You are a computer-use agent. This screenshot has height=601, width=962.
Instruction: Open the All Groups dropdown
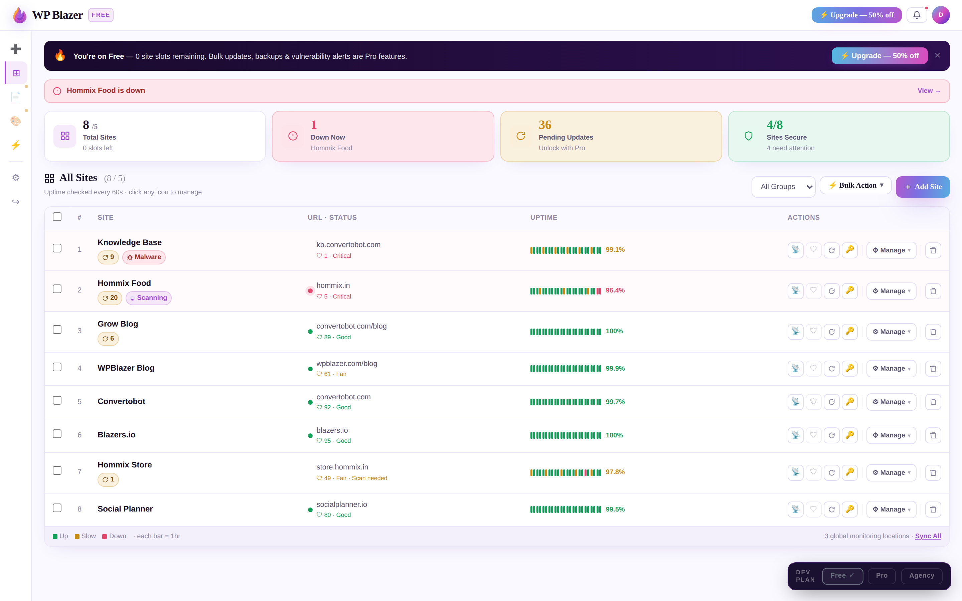pos(783,187)
